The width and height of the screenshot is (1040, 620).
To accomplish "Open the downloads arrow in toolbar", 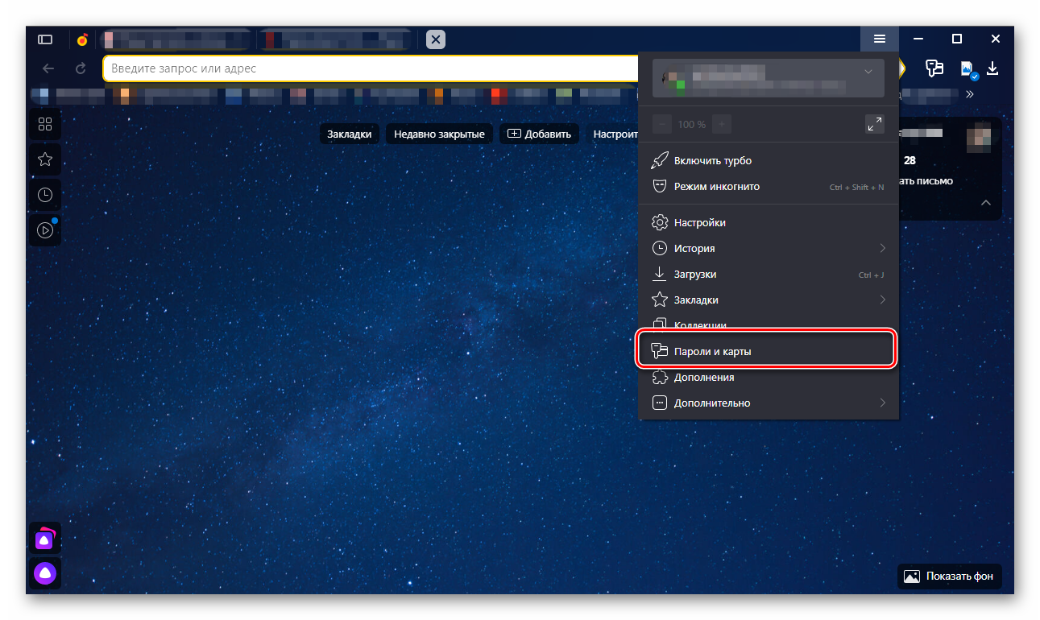I will click(x=992, y=68).
